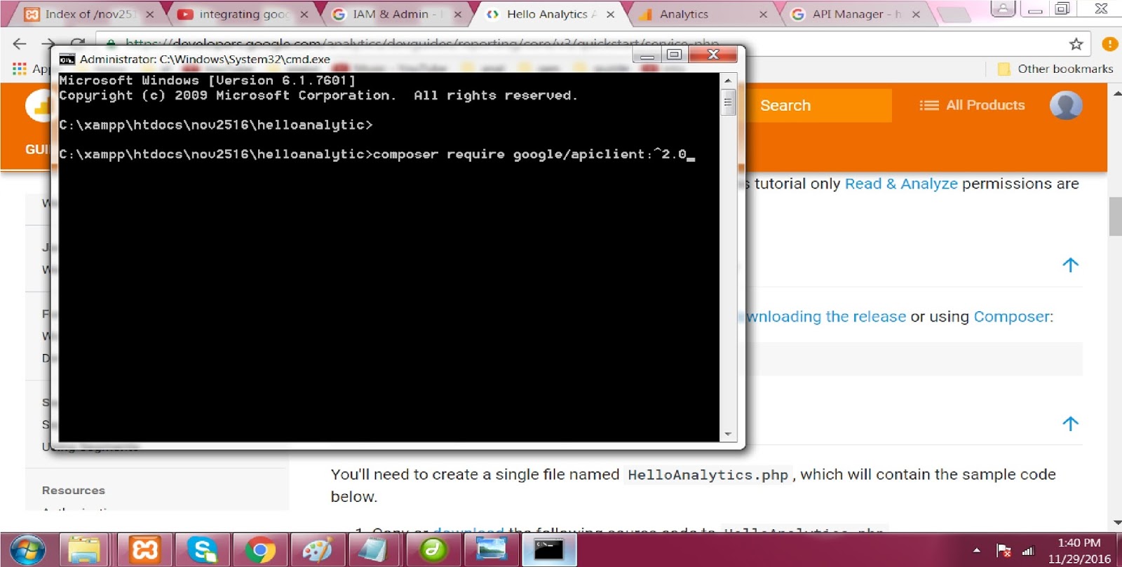
Task: Open Paint from the taskbar
Action: [x=317, y=549]
